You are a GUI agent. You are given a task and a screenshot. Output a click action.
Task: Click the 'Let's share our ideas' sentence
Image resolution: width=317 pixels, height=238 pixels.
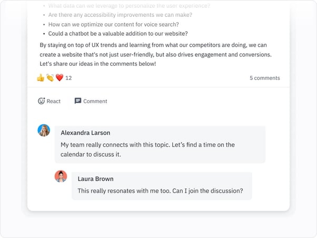[98, 64]
